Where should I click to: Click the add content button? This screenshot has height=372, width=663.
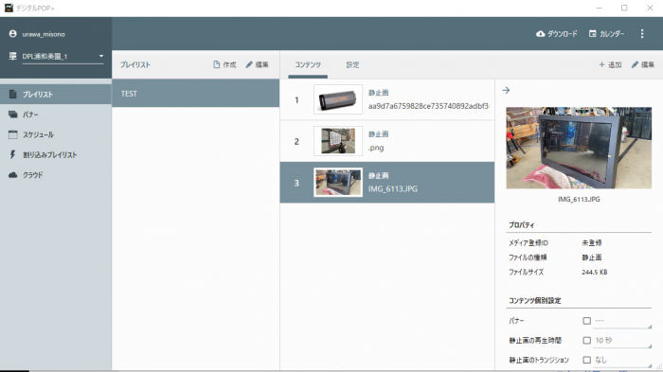(610, 64)
